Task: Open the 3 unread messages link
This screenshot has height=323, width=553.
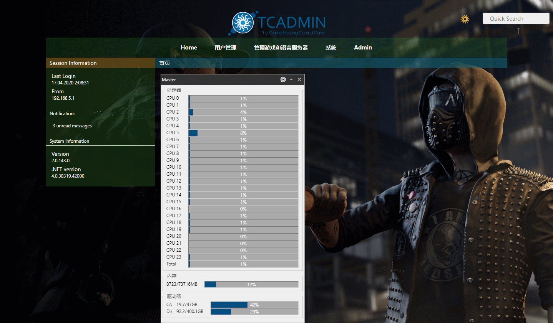Action: pos(72,126)
